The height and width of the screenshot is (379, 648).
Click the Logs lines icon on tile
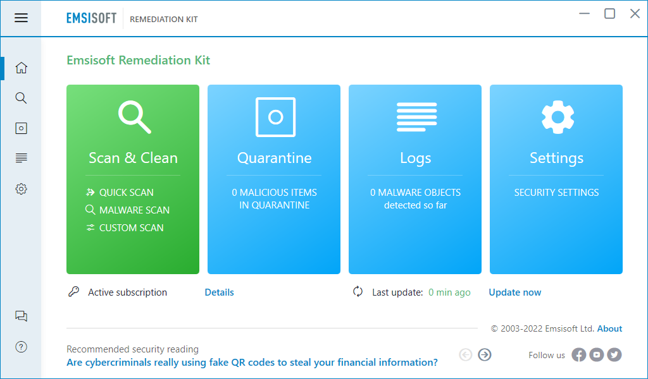click(416, 117)
